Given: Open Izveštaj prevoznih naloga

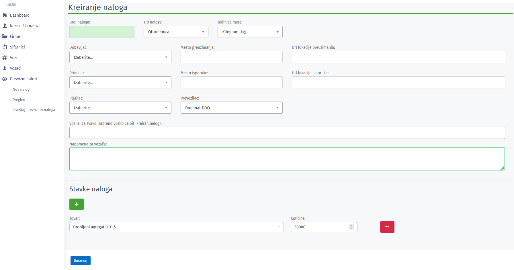Looking at the screenshot, I should point(34,110).
